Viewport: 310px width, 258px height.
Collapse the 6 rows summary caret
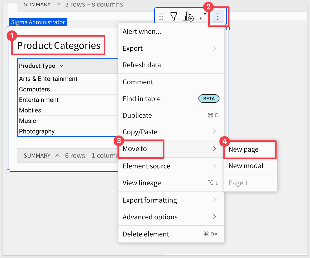tap(58, 156)
